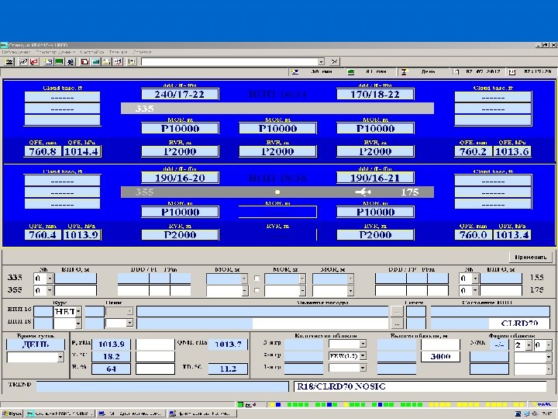Click the green square status bar indicator
This screenshot has height=419, width=558.
coord(240,404)
